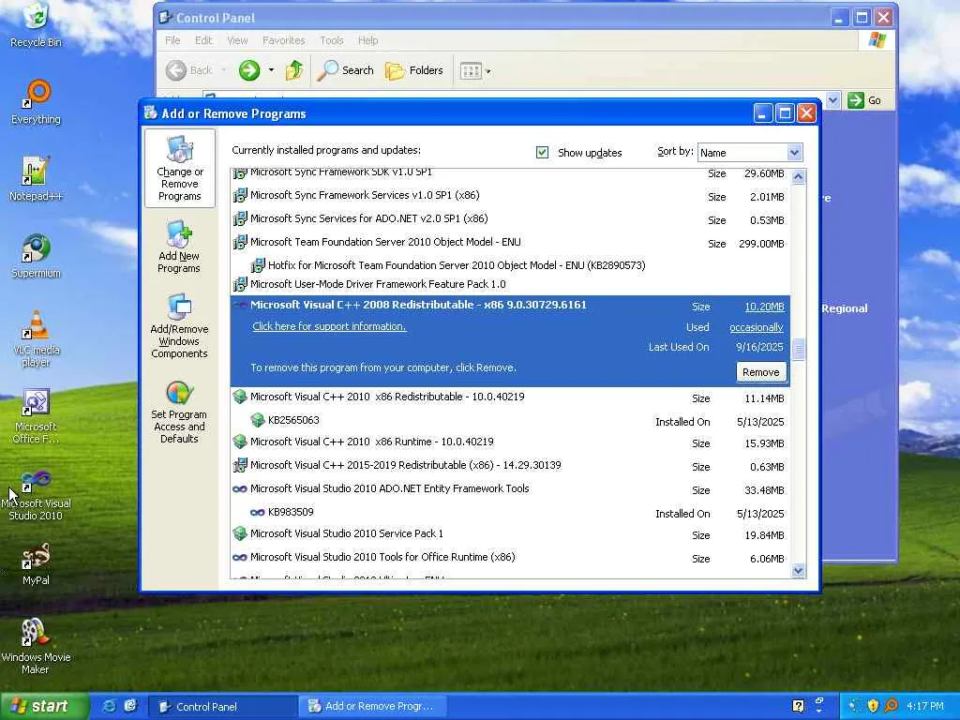The height and width of the screenshot is (720, 960).
Task: Select Visual Studio 2010 ADO.NET Entity Framework Tools
Action: 511,489
